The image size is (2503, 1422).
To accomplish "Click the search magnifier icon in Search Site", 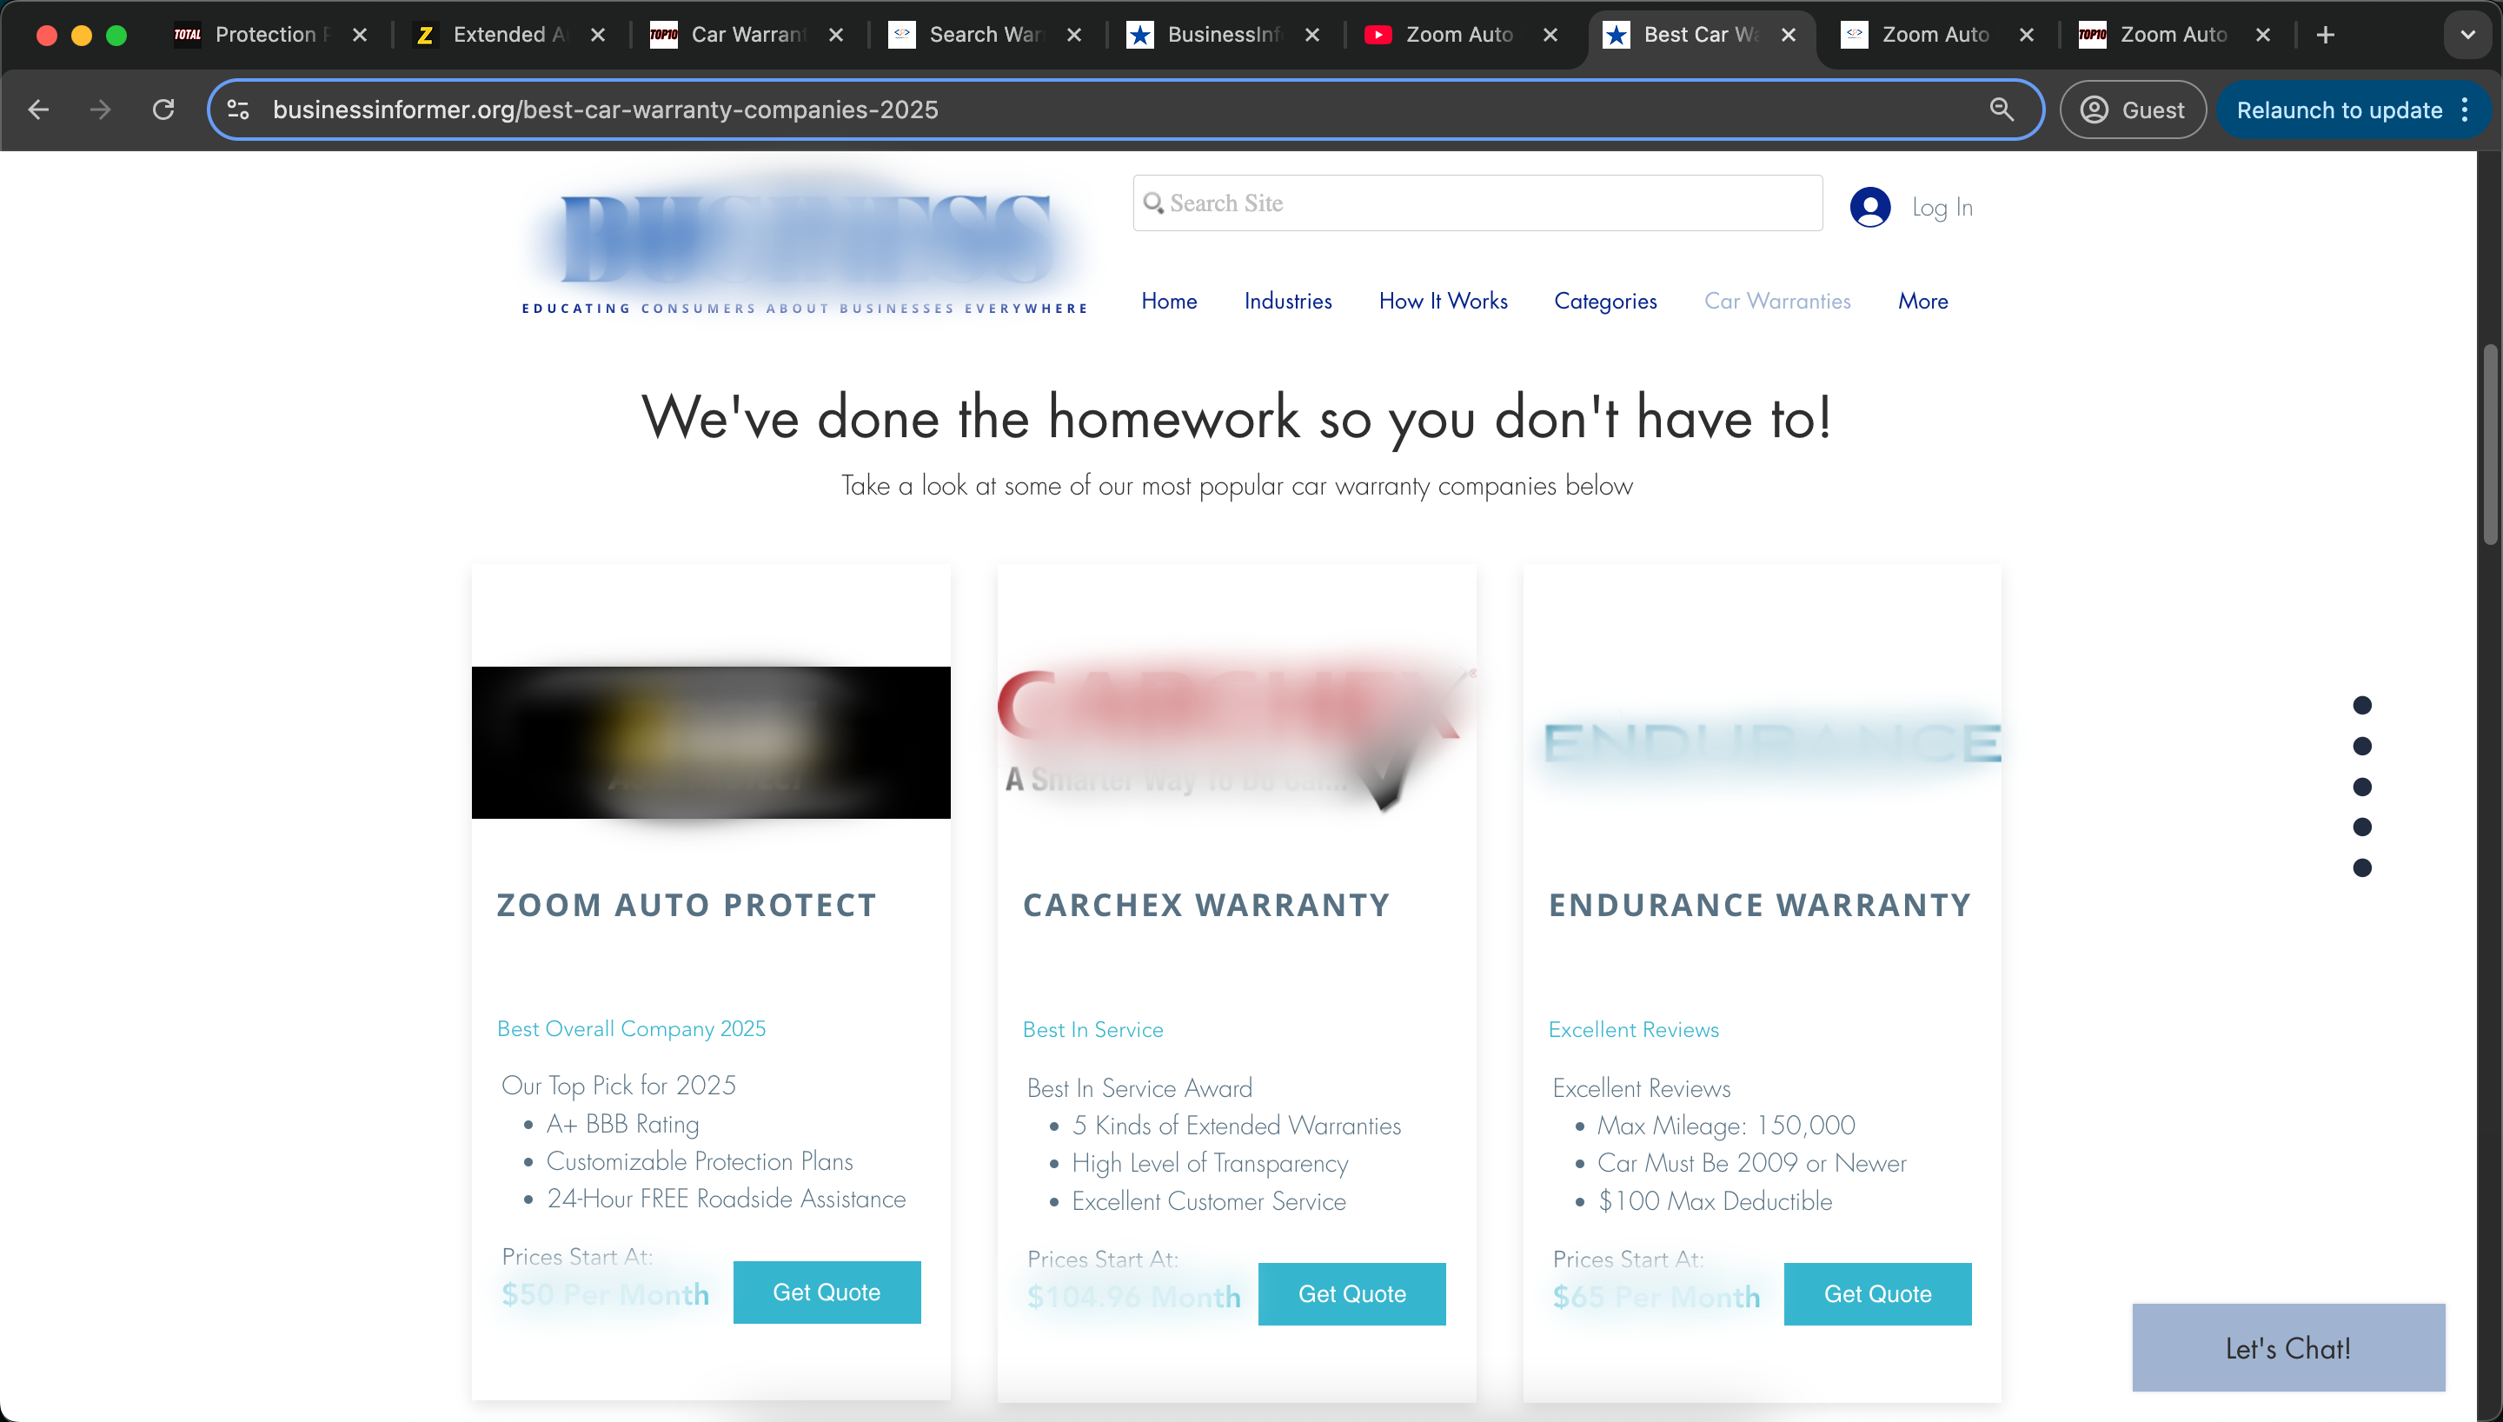I will 1153,203.
